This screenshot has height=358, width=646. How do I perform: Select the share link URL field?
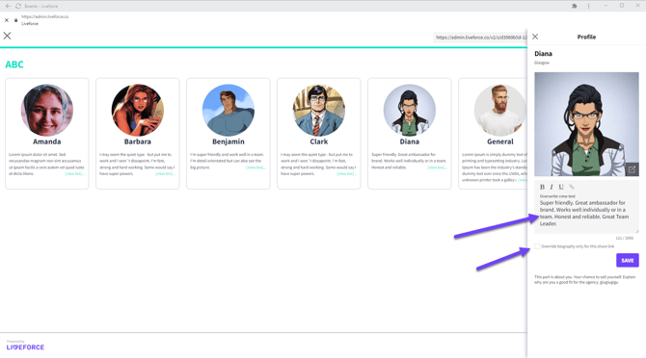pyautogui.click(x=480, y=38)
